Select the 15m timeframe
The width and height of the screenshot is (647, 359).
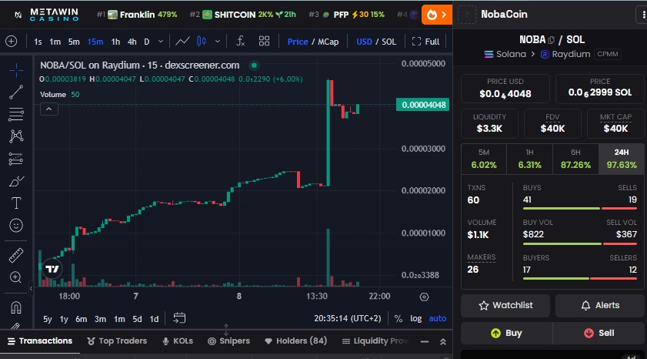(x=95, y=42)
